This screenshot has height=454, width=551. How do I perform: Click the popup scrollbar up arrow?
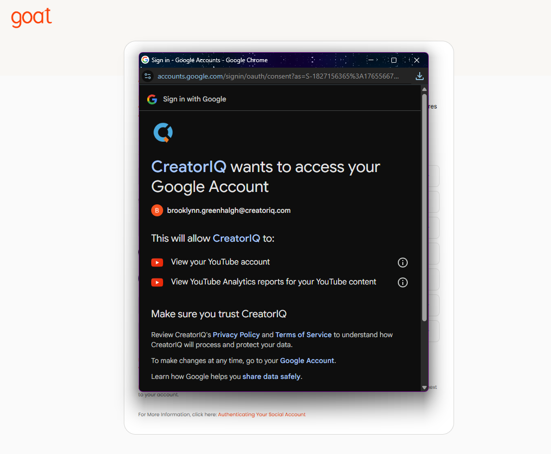[x=424, y=89]
